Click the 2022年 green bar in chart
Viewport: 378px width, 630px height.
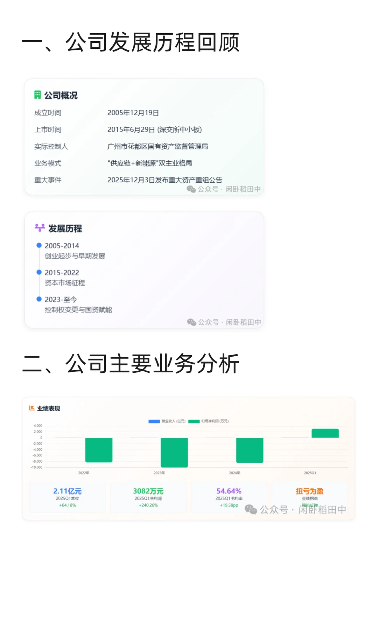click(x=99, y=450)
